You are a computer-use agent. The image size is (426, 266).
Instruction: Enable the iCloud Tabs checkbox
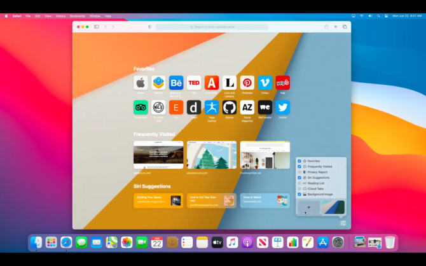[x=299, y=189]
